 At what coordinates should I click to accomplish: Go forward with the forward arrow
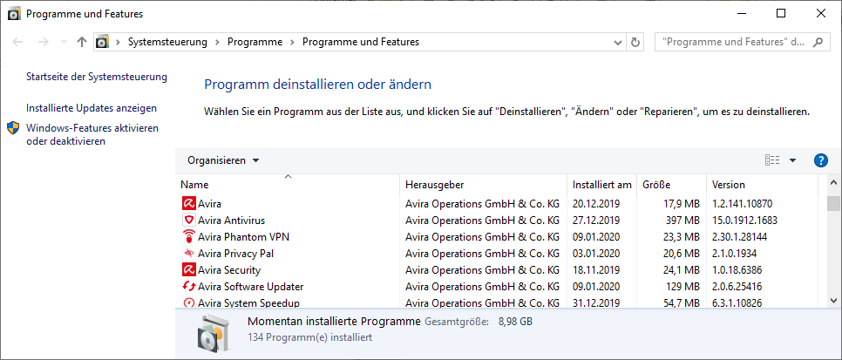pos(44,42)
